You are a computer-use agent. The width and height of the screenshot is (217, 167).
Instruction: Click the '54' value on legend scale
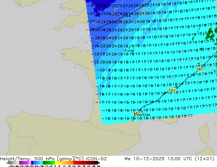tap(99, 166)
